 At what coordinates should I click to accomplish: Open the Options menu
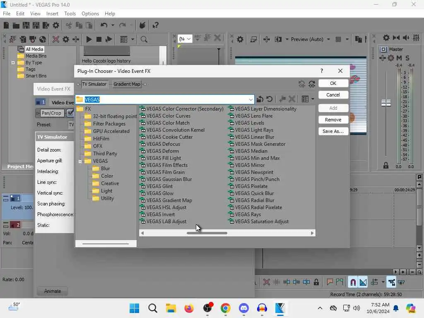tap(90, 14)
